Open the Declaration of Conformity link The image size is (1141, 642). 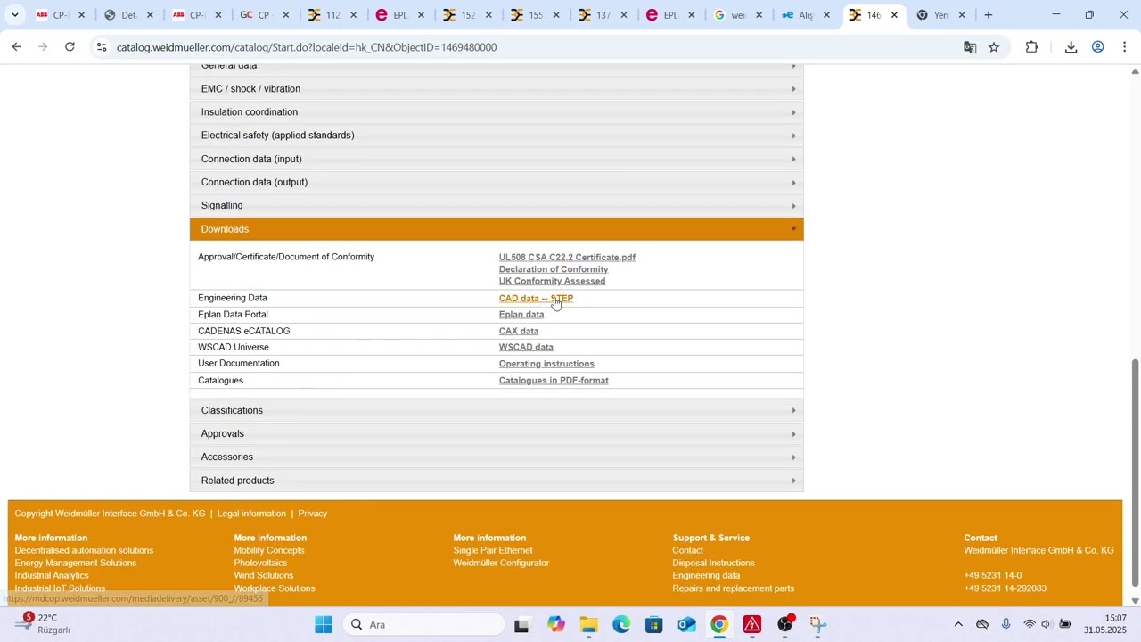pos(554,269)
